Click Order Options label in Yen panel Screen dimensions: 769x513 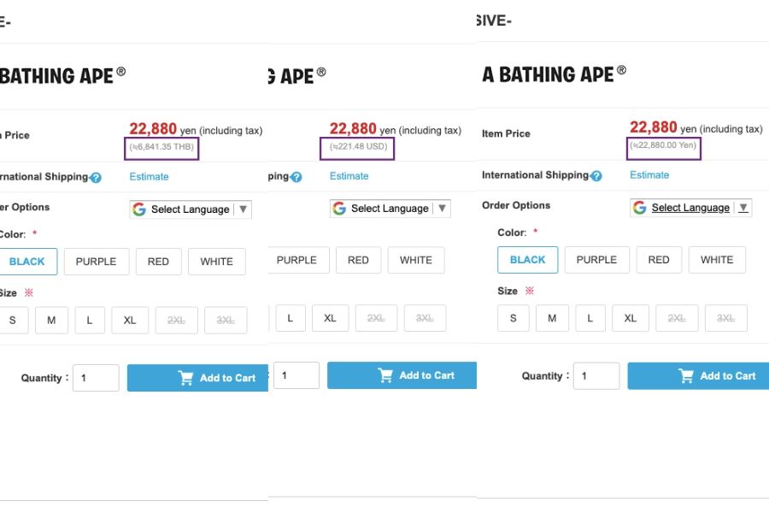tap(516, 205)
